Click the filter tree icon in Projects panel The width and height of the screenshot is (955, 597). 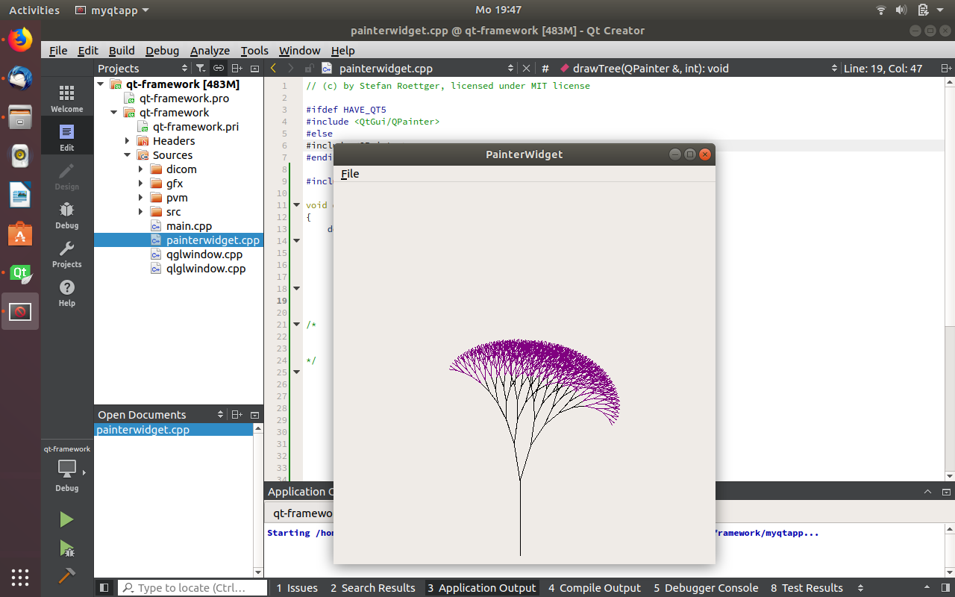coord(200,69)
